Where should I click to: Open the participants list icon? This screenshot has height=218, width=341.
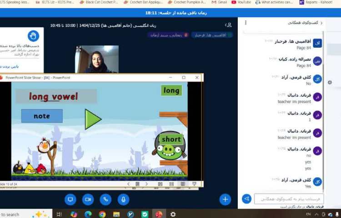228,25
